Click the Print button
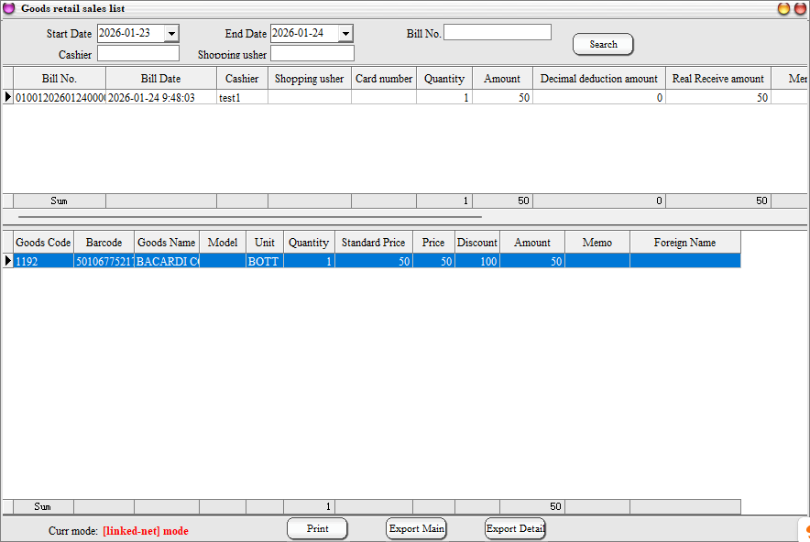810x542 pixels. point(317,529)
